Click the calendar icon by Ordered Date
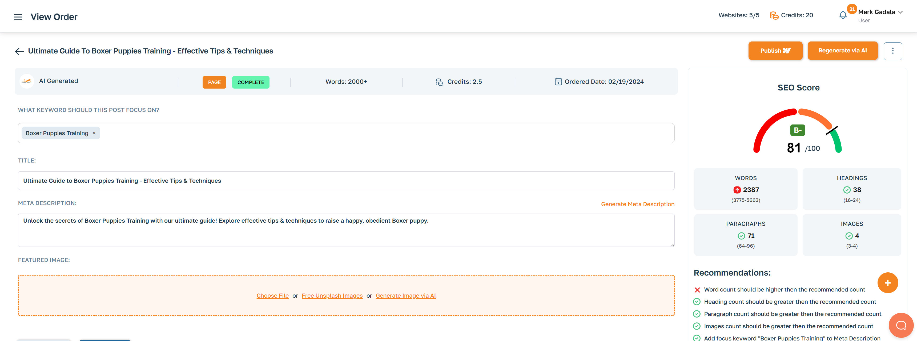The image size is (917, 341). tap(558, 82)
